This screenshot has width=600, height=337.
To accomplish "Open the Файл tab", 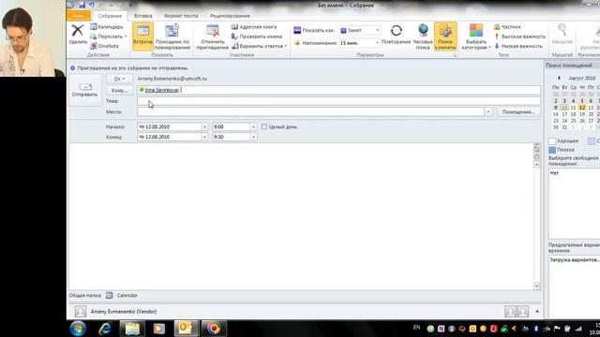I will pyautogui.click(x=79, y=16).
